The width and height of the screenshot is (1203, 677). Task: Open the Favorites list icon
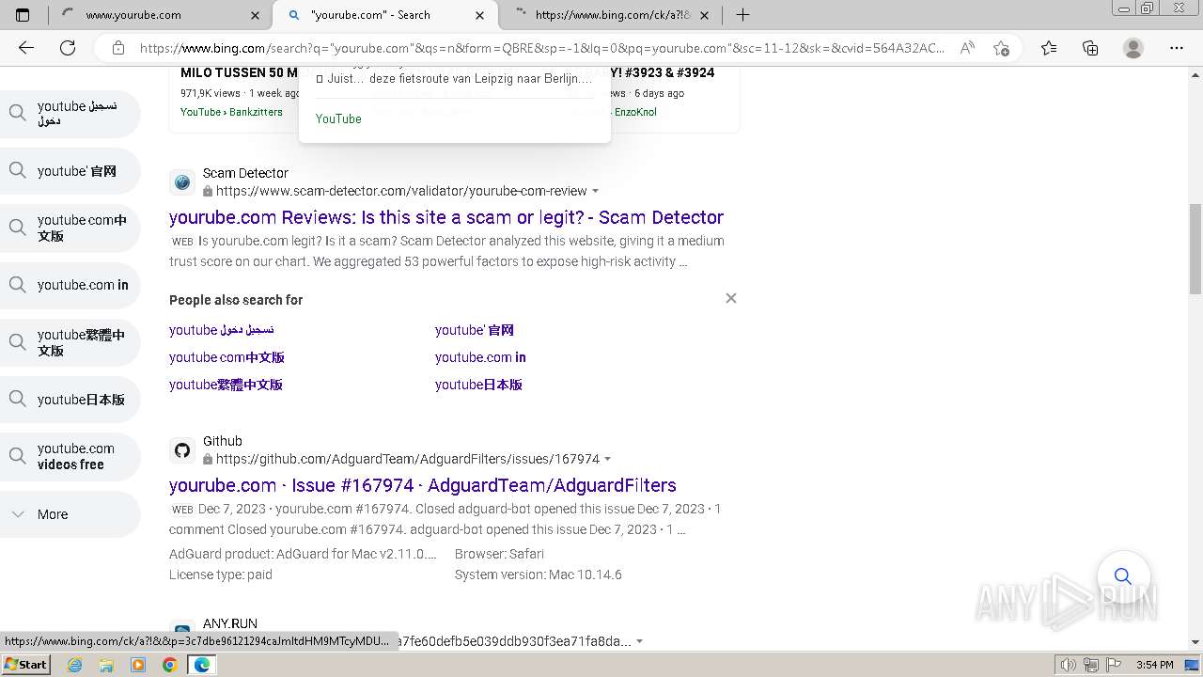point(1049,48)
